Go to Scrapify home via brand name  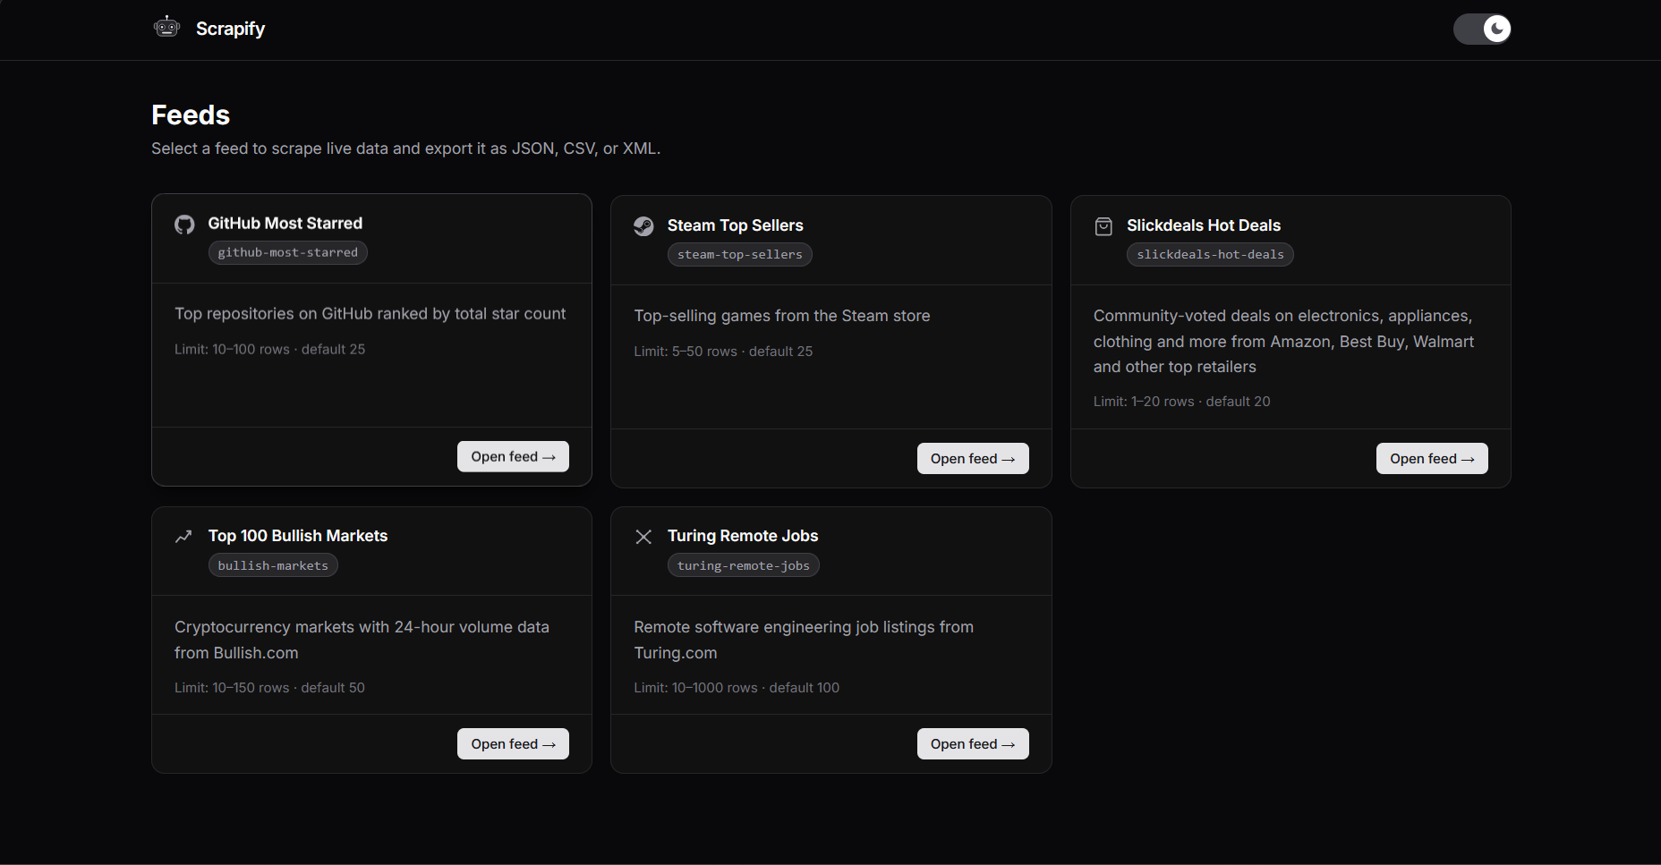[x=230, y=29]
